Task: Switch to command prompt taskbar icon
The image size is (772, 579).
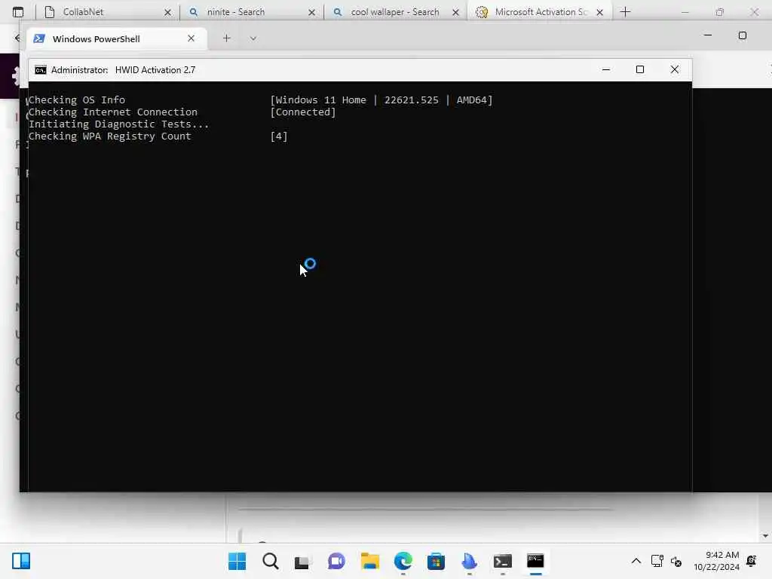Action: tap(535, 561)
